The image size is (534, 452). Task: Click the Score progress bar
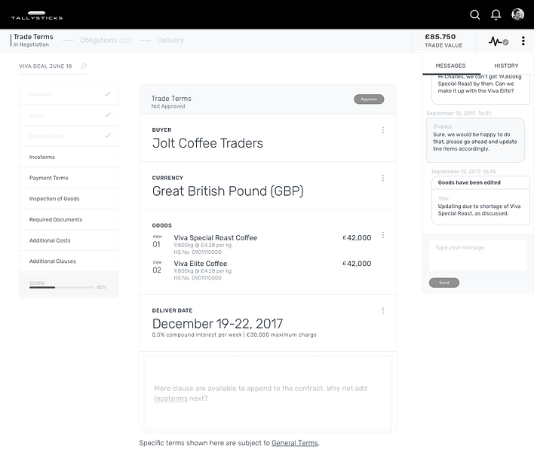61,287
